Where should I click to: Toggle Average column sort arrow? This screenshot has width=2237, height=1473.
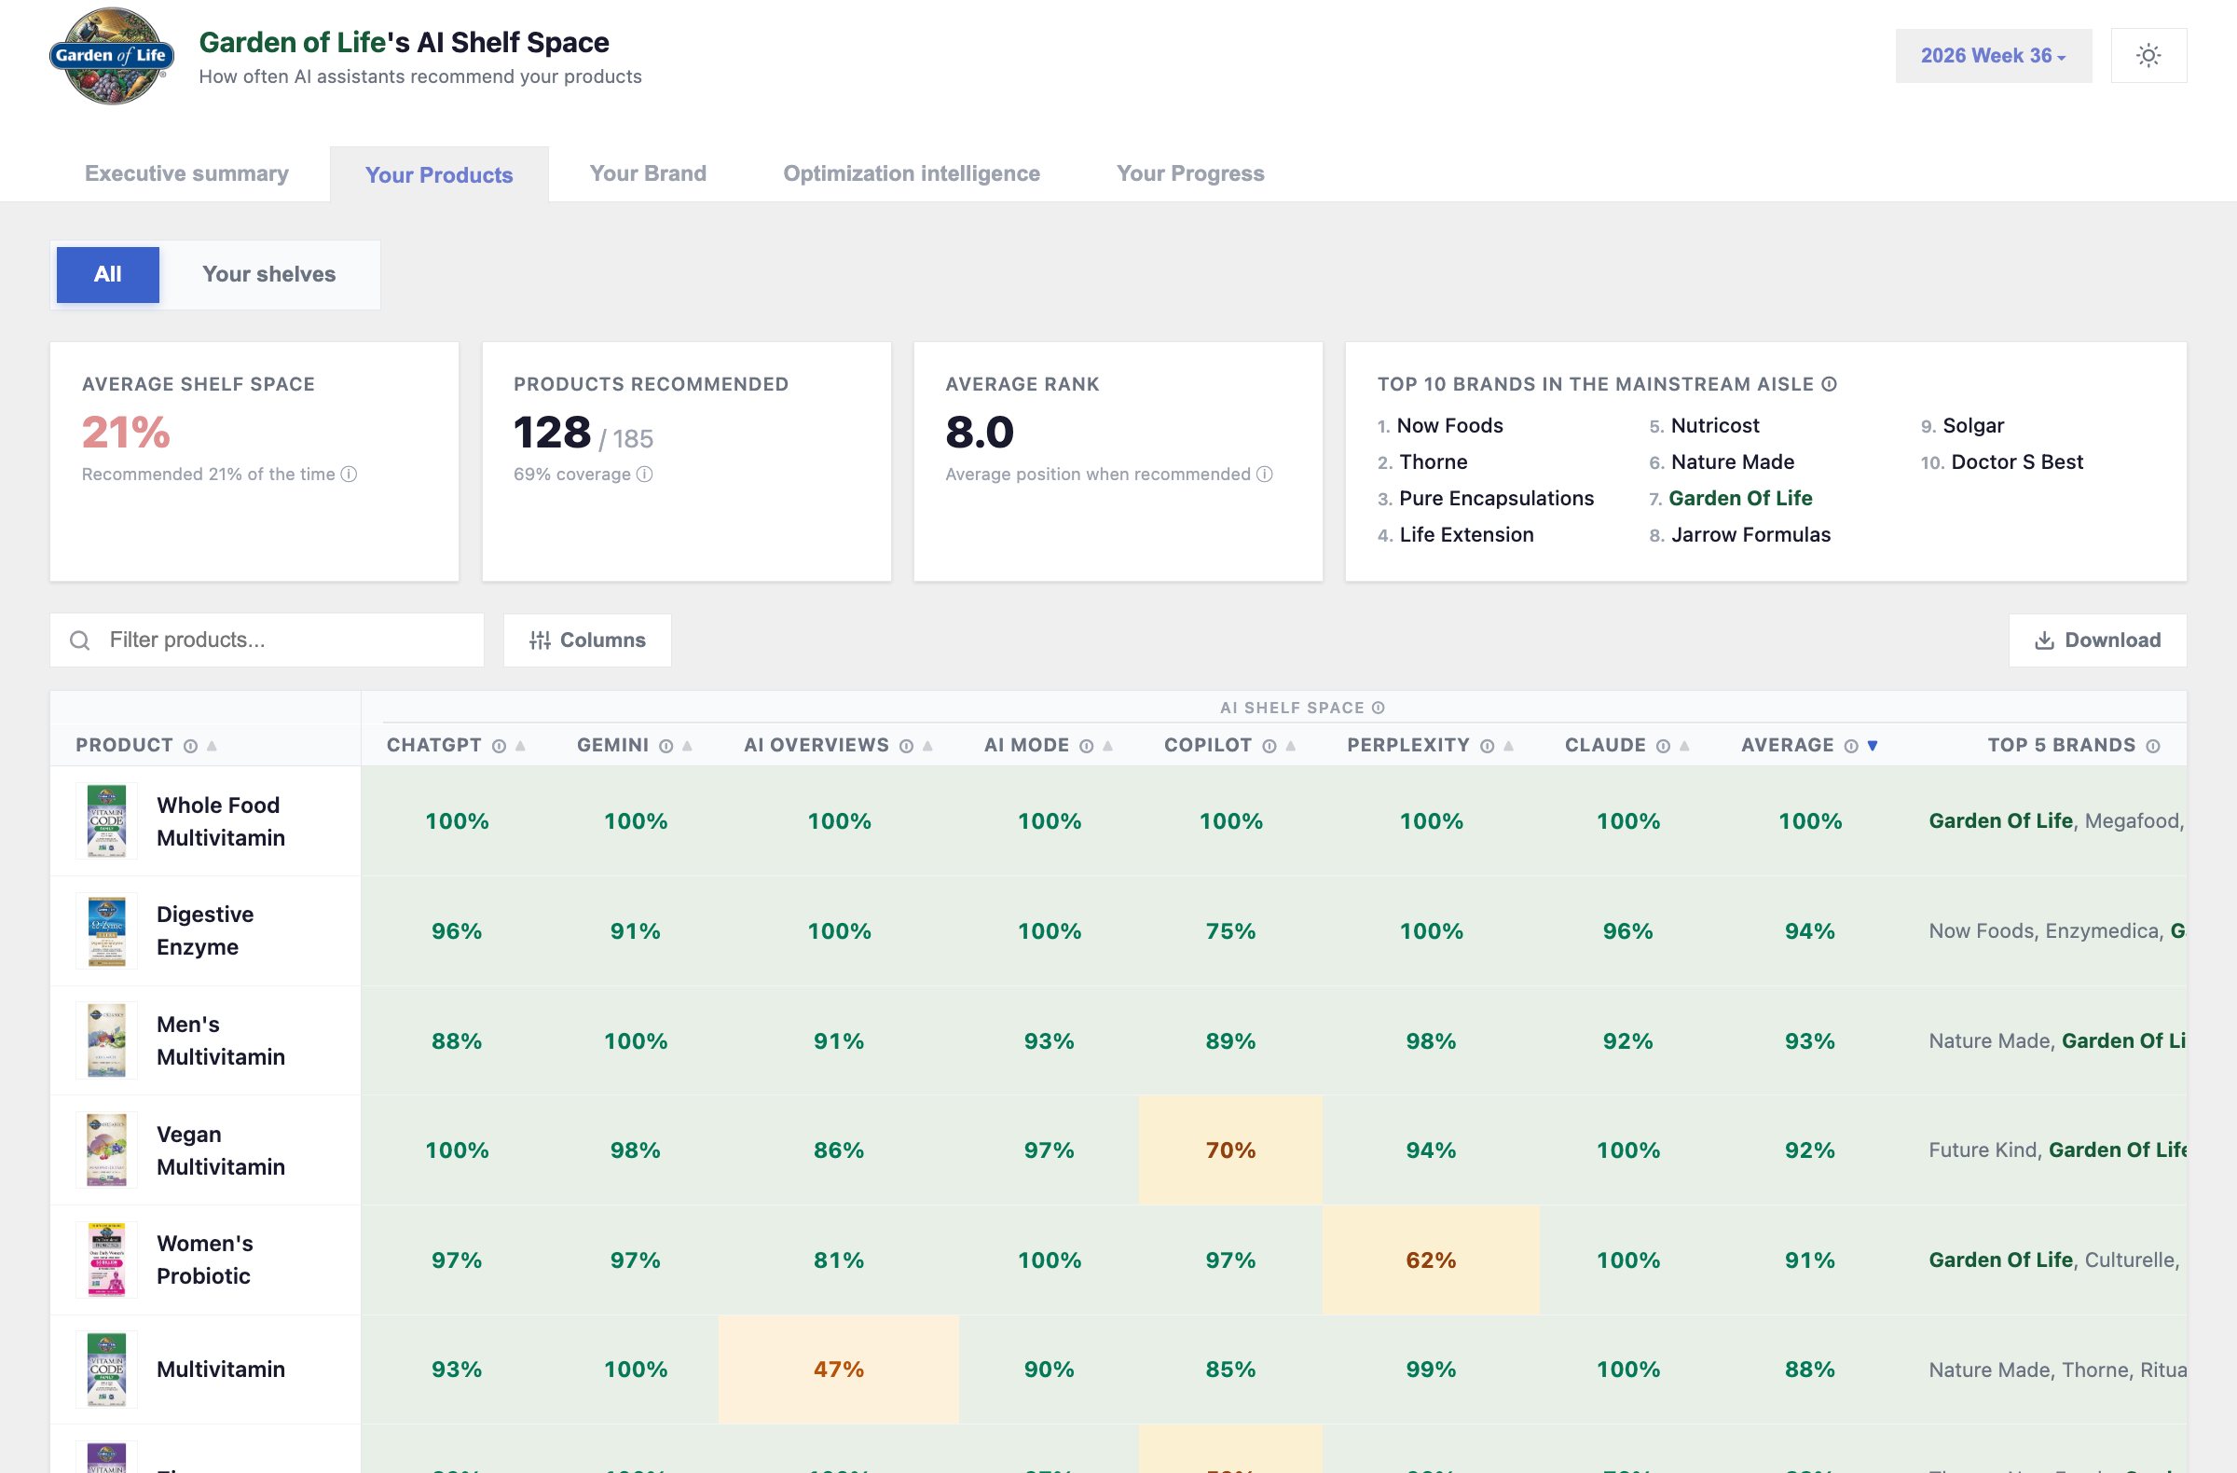(x=1873, y=746)
